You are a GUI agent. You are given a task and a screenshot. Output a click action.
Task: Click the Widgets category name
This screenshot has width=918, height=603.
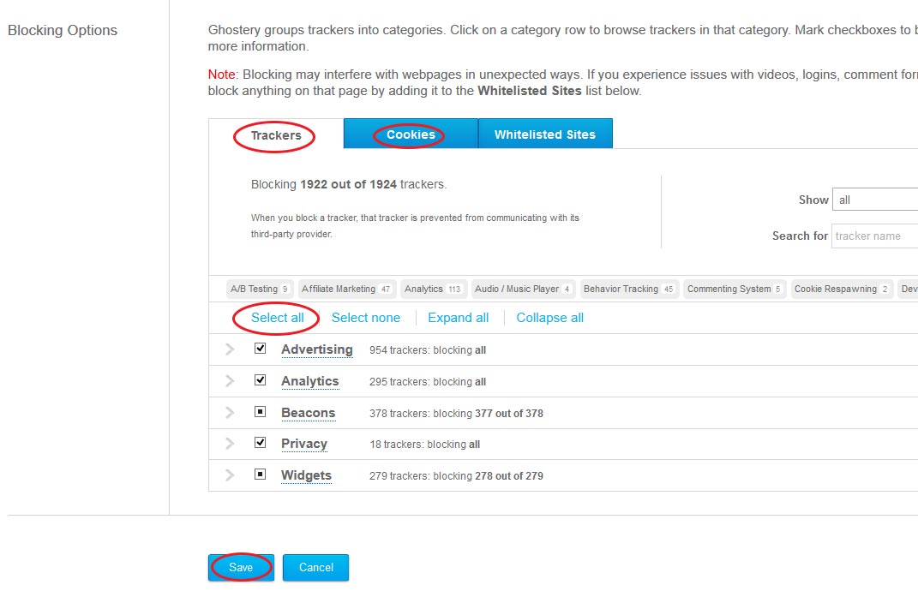pyautogui.click(x=306, y=475)
